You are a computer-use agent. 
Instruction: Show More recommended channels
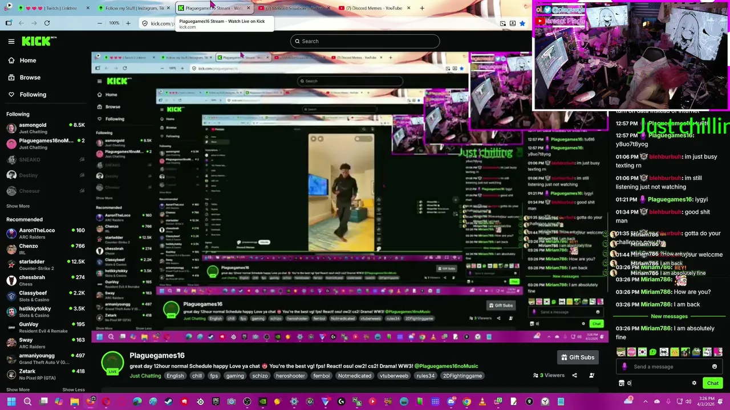click(18, 389)
